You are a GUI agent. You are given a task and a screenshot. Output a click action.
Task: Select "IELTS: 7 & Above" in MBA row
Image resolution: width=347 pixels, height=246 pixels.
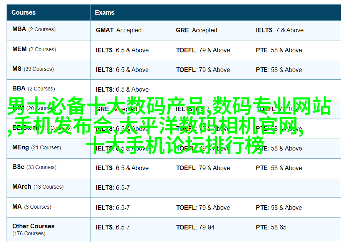click(280, 30)
